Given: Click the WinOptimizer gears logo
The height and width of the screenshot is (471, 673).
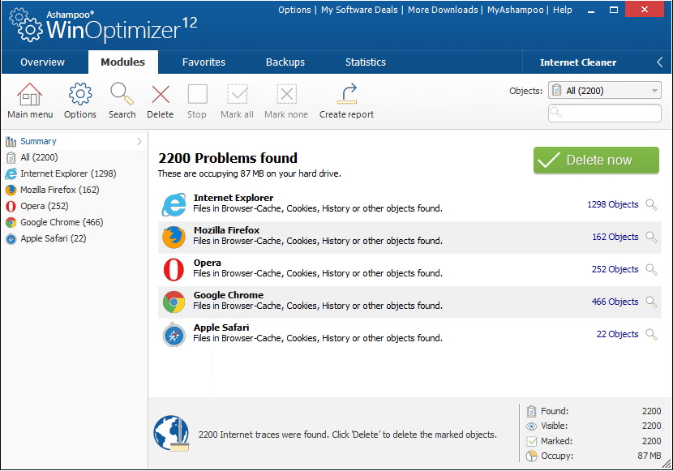Looking at the screenshot, I should 26,25.
